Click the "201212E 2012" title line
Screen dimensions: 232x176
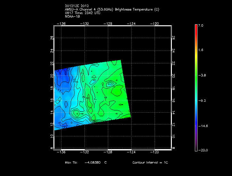click(77, 6)
